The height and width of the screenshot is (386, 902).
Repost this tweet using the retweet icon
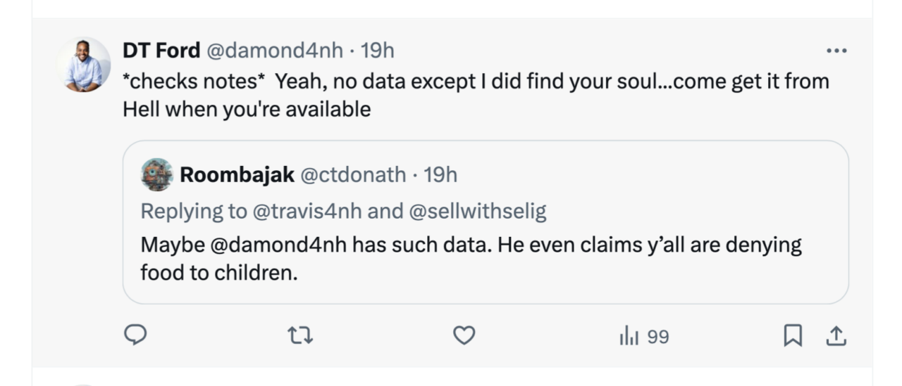(x=300, y=337)
